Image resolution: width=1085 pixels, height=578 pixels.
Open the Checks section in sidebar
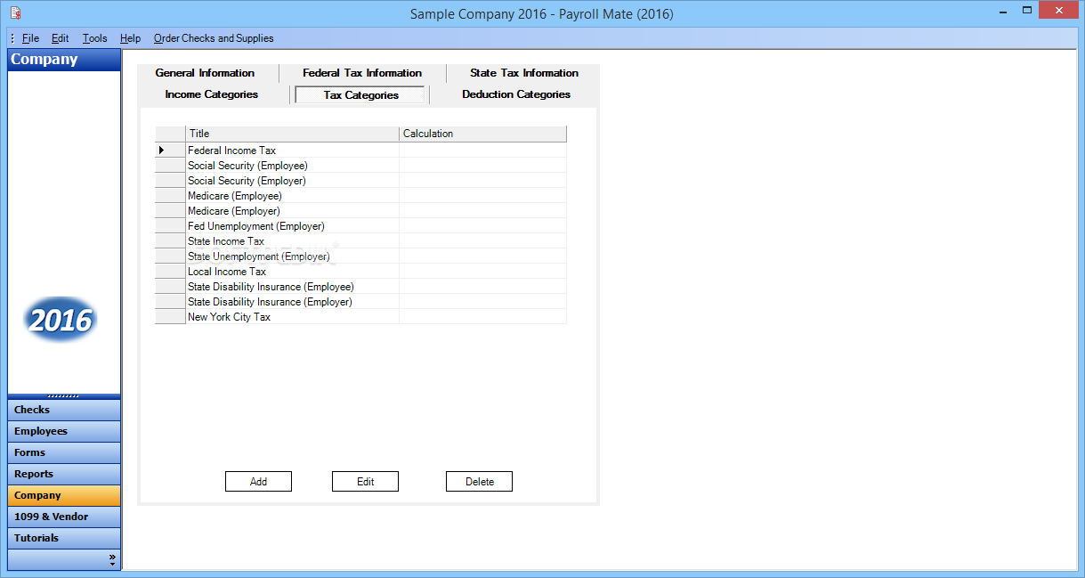click(x=64, y=410)
